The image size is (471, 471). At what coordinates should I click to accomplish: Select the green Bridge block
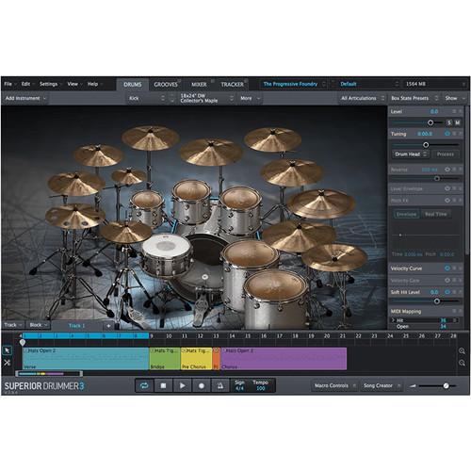click(165, 358)
